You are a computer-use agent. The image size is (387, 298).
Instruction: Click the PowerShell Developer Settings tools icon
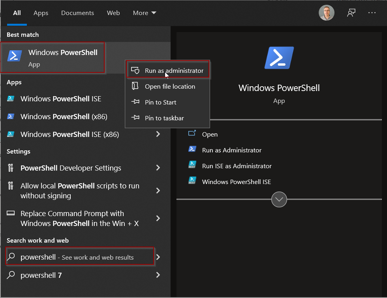pyautogui.click(x=10, y=168)
